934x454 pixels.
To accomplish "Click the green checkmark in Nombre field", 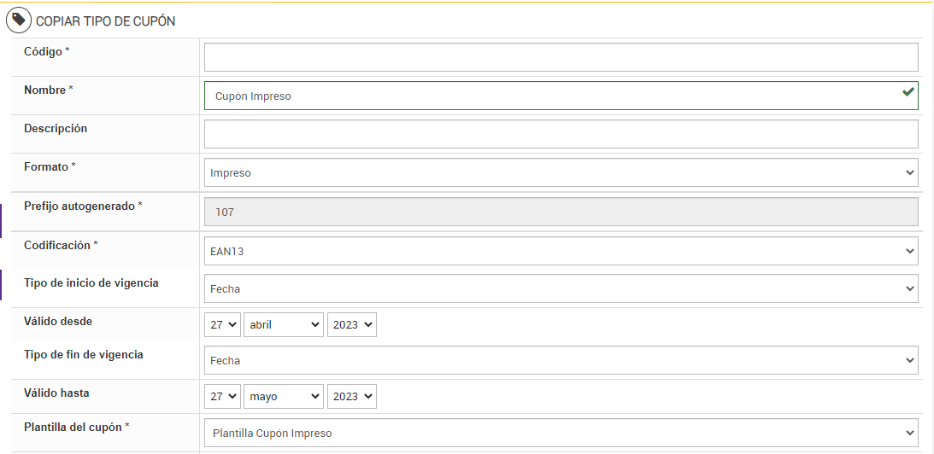I will click(908, 92).
